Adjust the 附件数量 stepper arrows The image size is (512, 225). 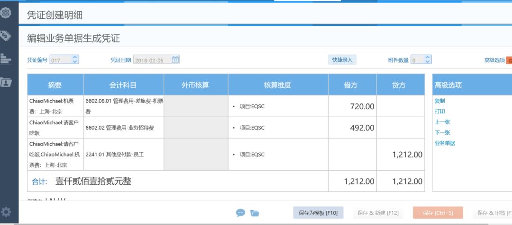(428, 60)
